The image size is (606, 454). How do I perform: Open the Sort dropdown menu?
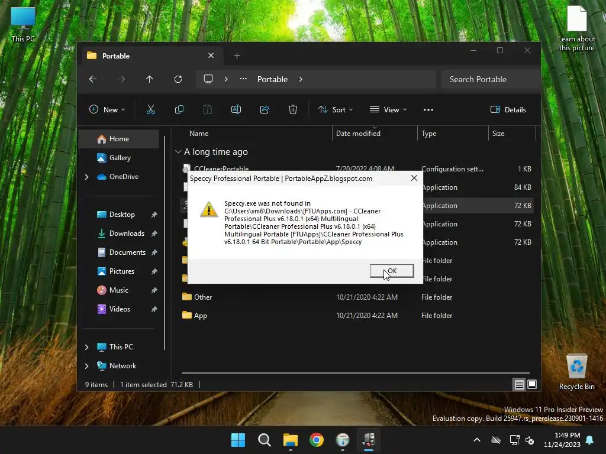(x=336, y=109)
